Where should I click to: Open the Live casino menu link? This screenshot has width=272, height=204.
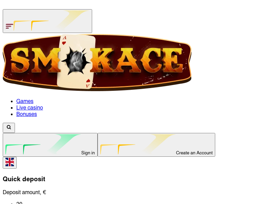(30, 107)
